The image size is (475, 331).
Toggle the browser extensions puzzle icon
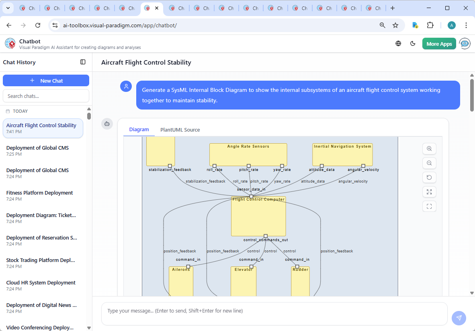(x=430, y=25)
